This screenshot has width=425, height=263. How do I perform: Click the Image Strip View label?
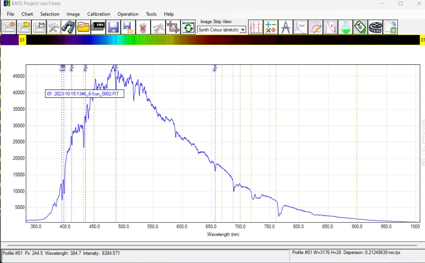click(x=216, y=22)
